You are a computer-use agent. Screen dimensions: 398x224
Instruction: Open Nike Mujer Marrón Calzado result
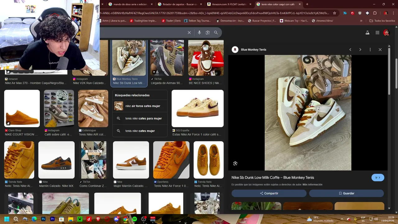pos(131,165)
